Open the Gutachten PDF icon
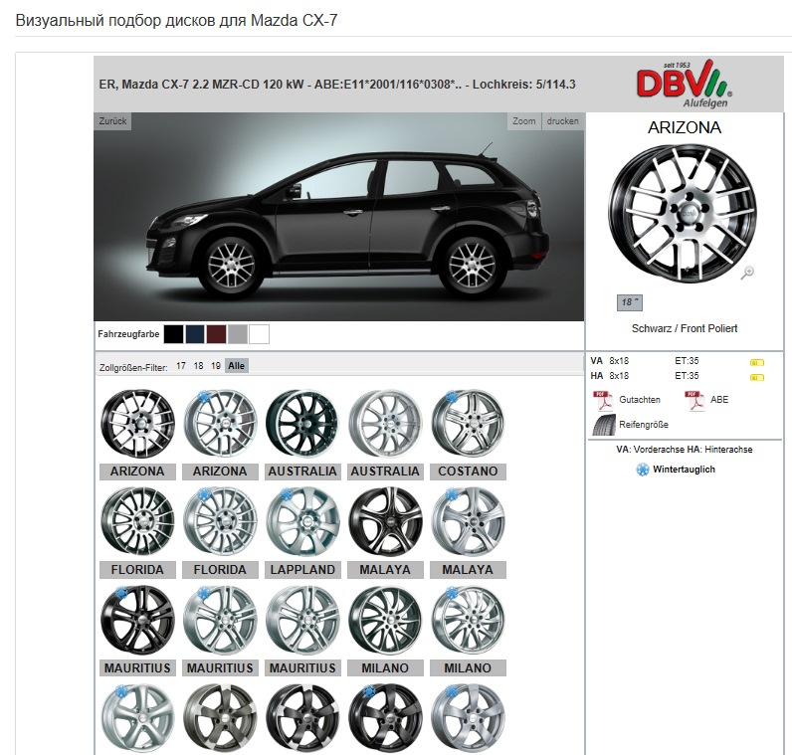 point(603,401)
